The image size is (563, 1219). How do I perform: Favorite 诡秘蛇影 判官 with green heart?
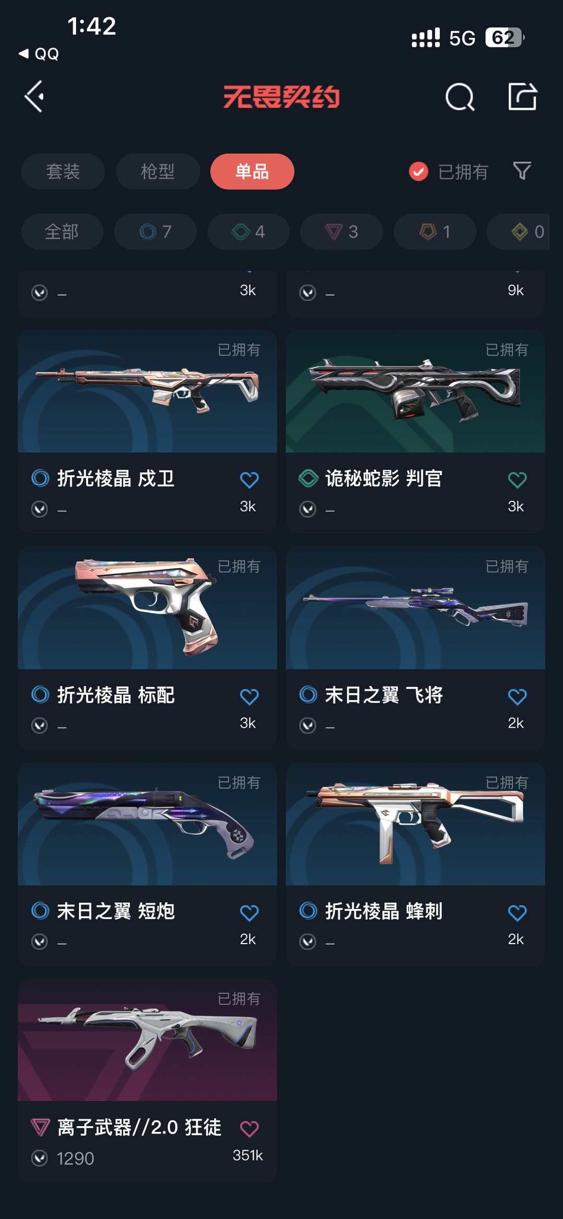[x=517, y=480]
